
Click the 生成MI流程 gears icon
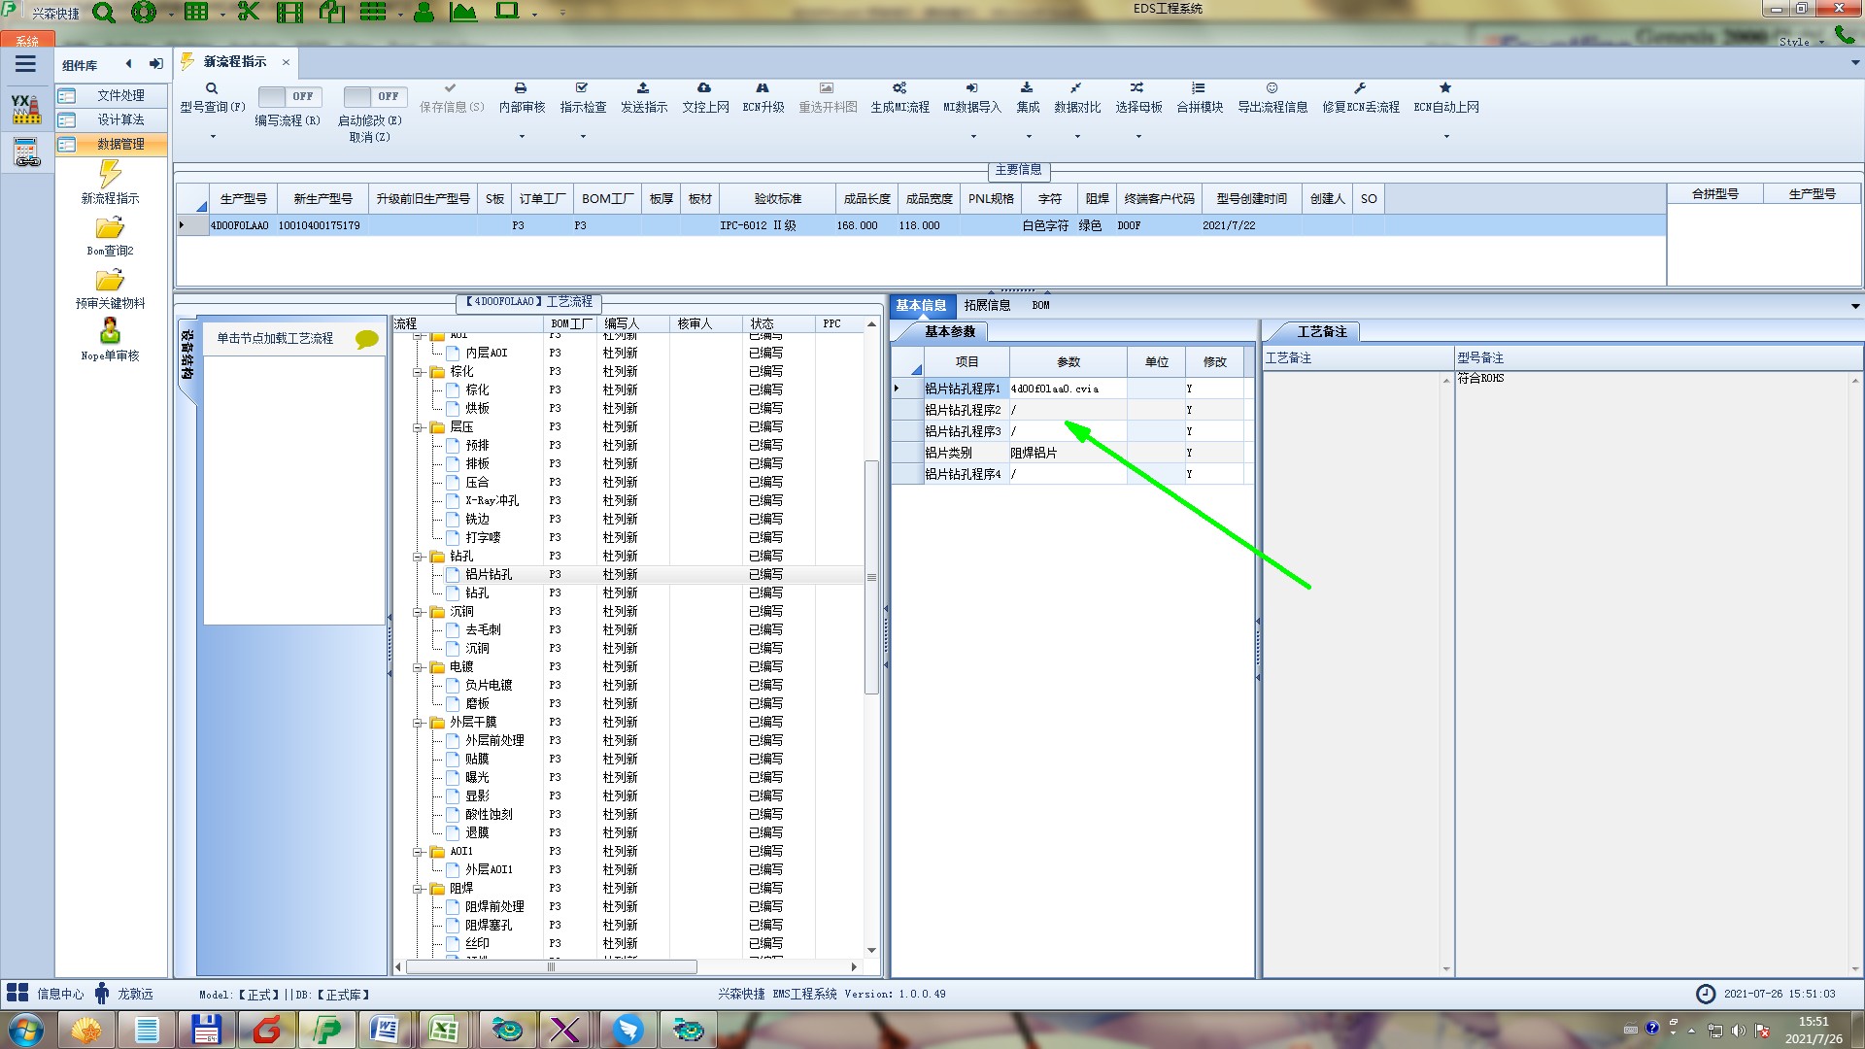pyautogui.click(x=899, y=88)
